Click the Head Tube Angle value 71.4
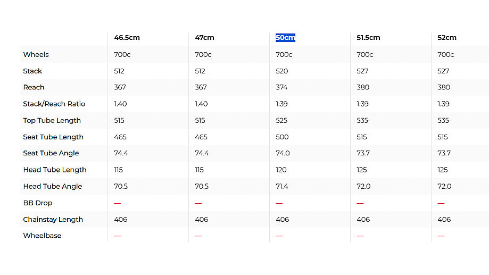The image size is (489, 275). click(x=282, y=186)
